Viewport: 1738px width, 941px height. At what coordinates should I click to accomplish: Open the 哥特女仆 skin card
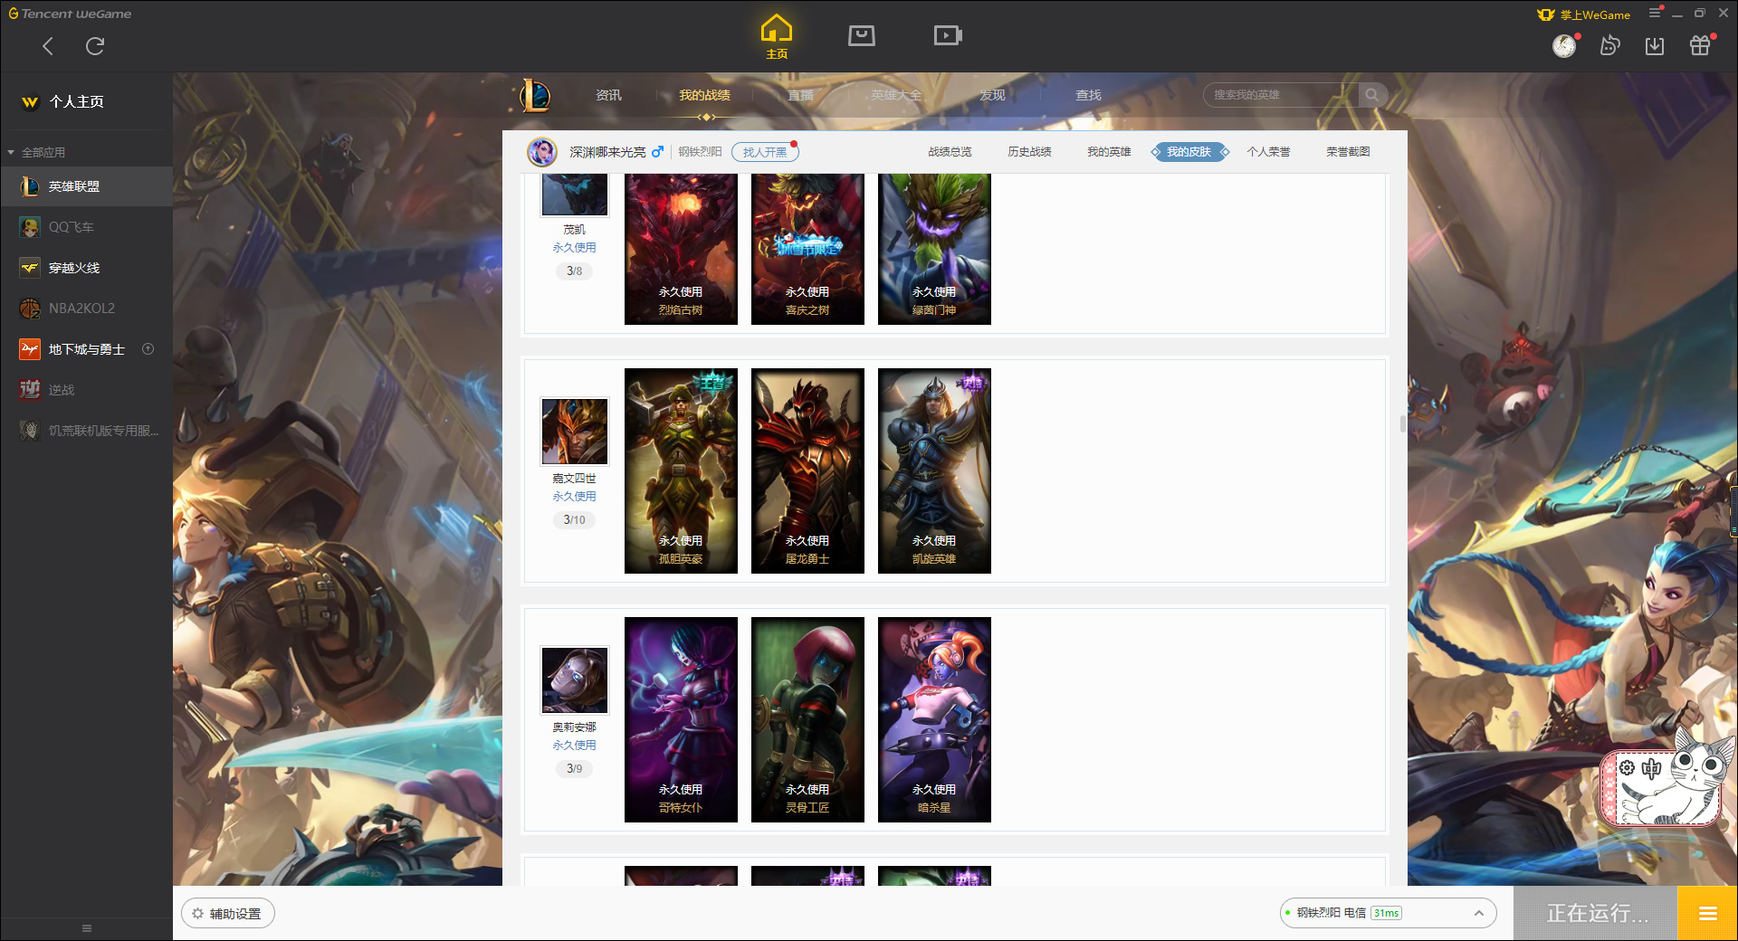tap(681, 719)
